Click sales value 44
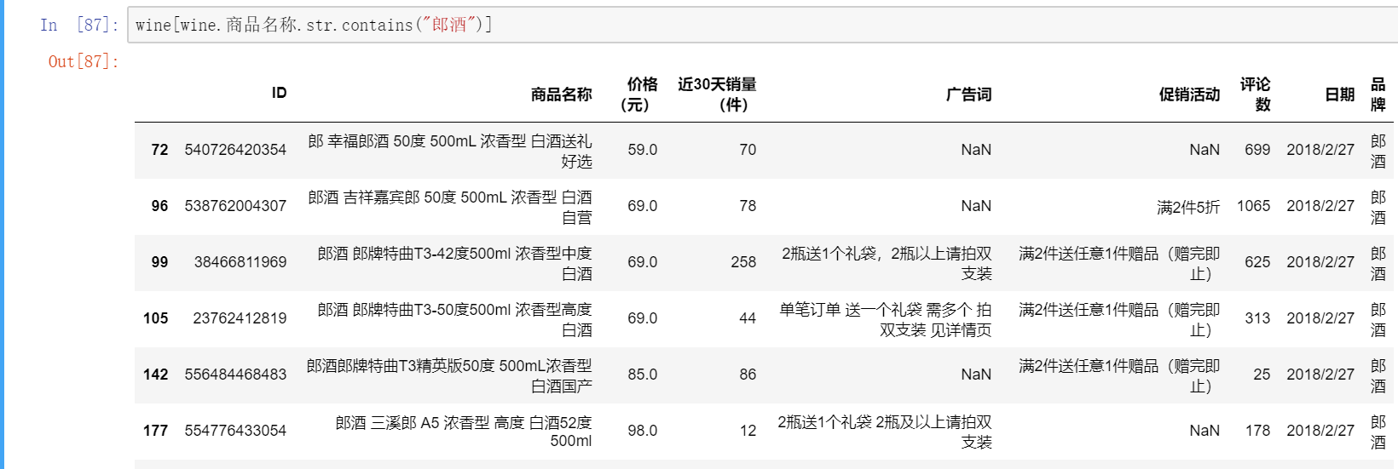The width and height of the screenshot is (1398, 469). click(748, 318)
